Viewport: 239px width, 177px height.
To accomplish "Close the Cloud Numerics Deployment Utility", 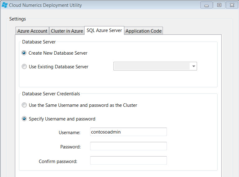I will click(232, 5).
